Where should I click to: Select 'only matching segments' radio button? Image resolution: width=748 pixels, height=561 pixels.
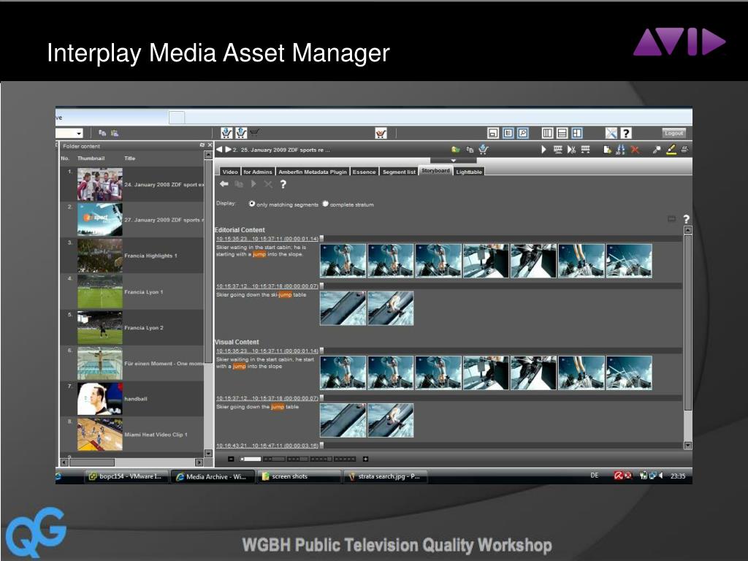click(x=252, y=204)
